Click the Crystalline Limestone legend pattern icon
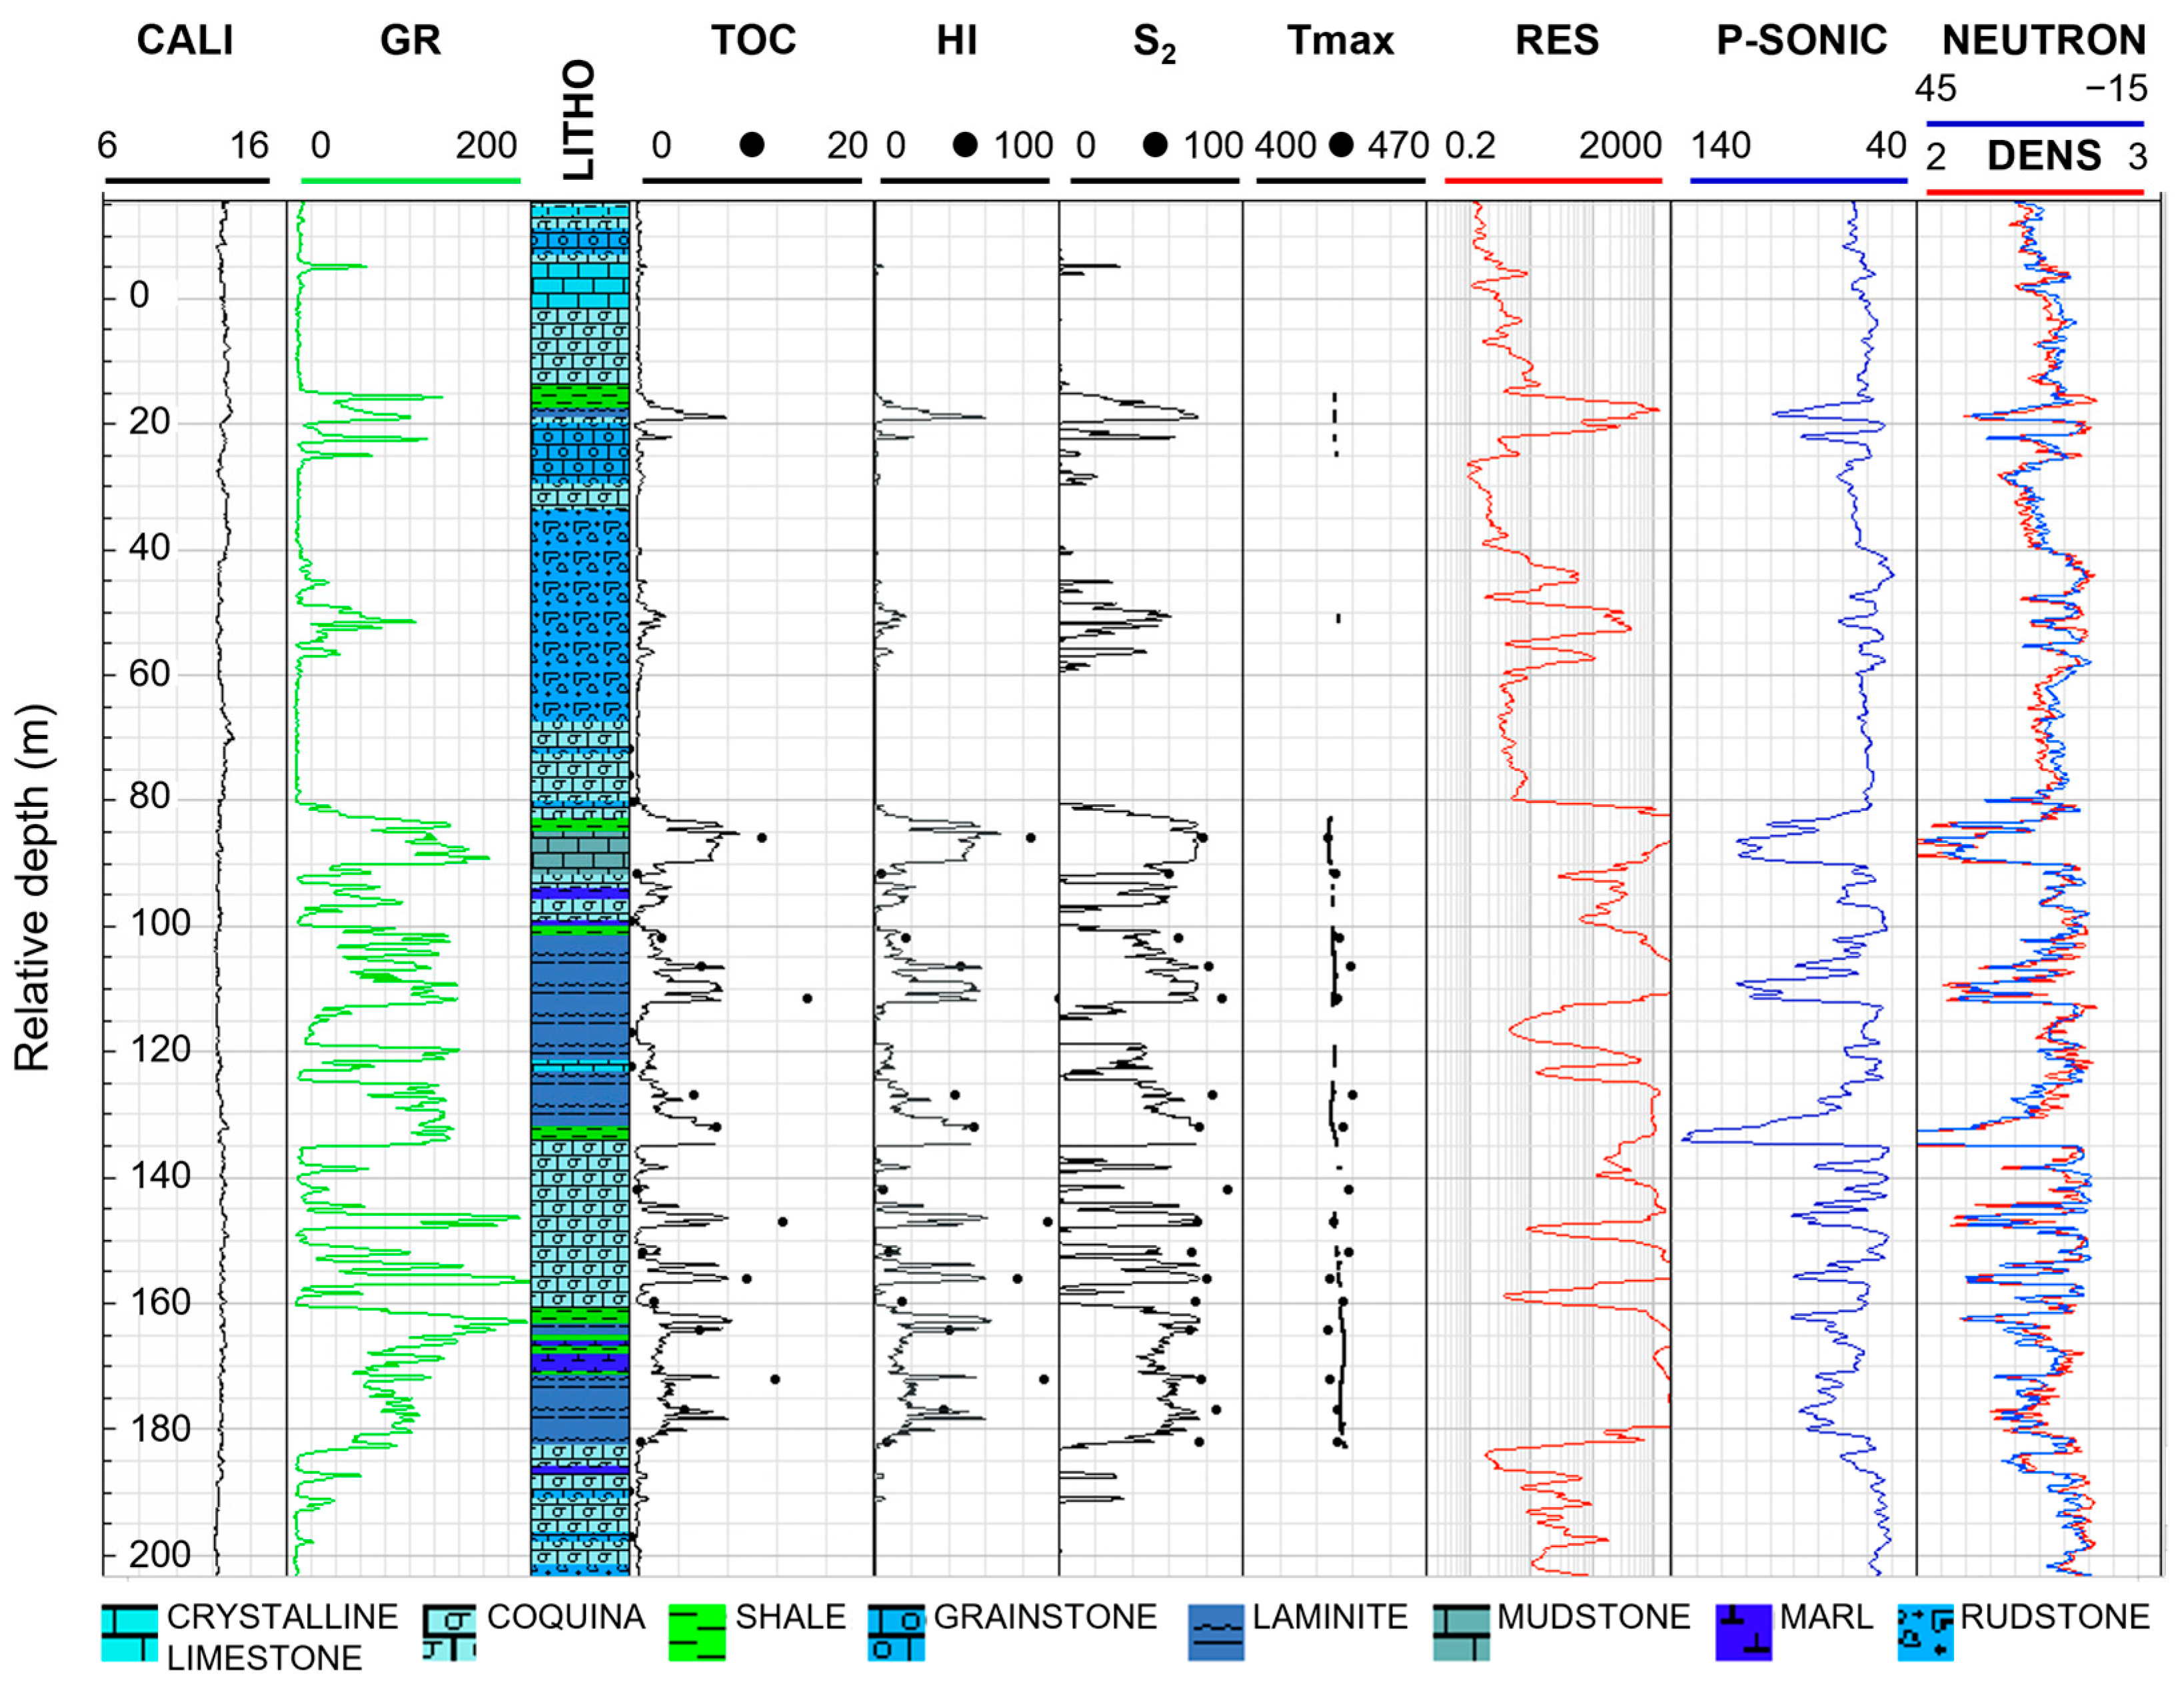Viewport: 2184px width, 1689px height. click(129, 1633)
